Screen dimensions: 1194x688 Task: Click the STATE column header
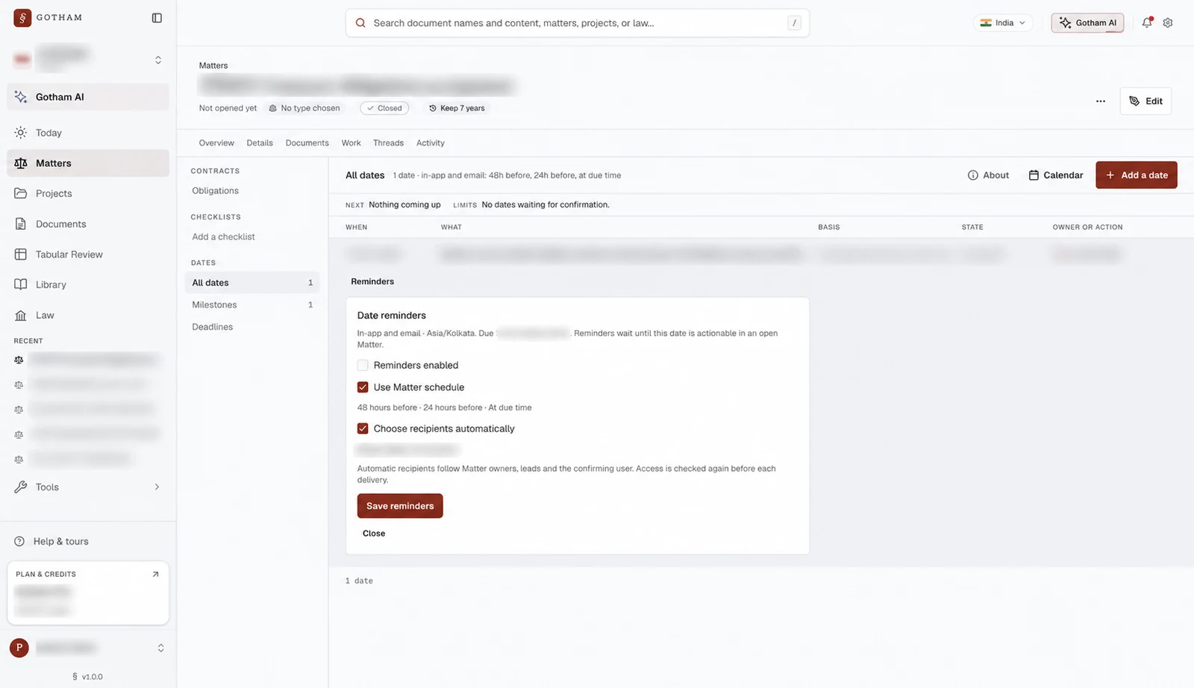tap(972, 227)
